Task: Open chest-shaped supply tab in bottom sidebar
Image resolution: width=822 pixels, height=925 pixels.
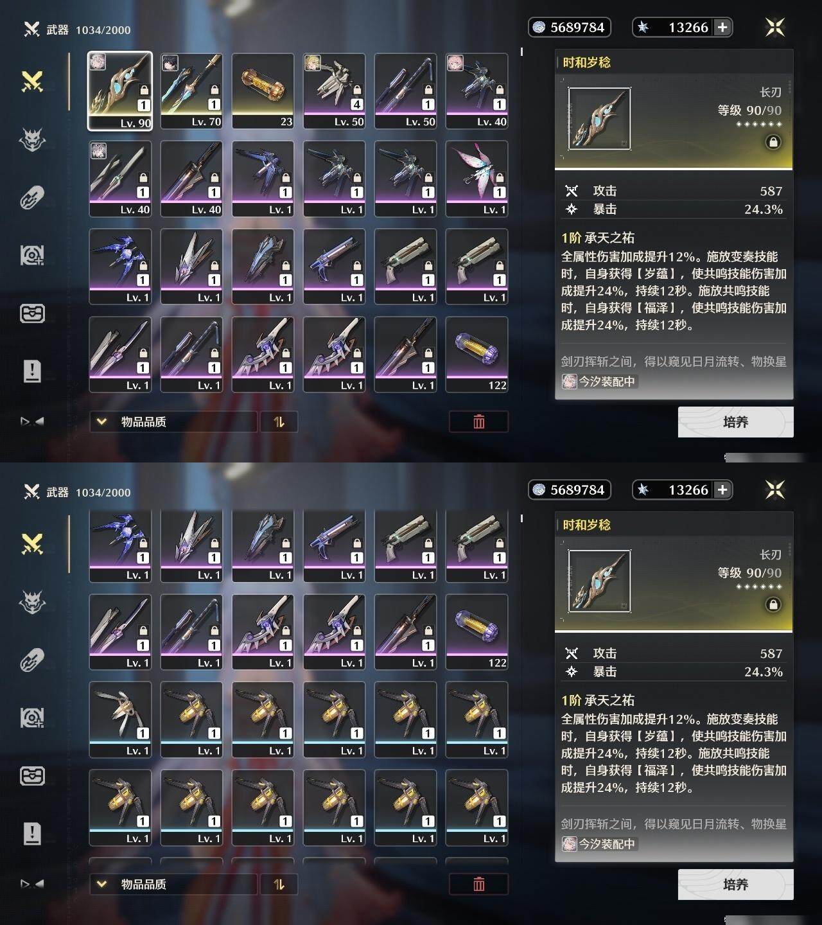Action: (x=32, y=776)
